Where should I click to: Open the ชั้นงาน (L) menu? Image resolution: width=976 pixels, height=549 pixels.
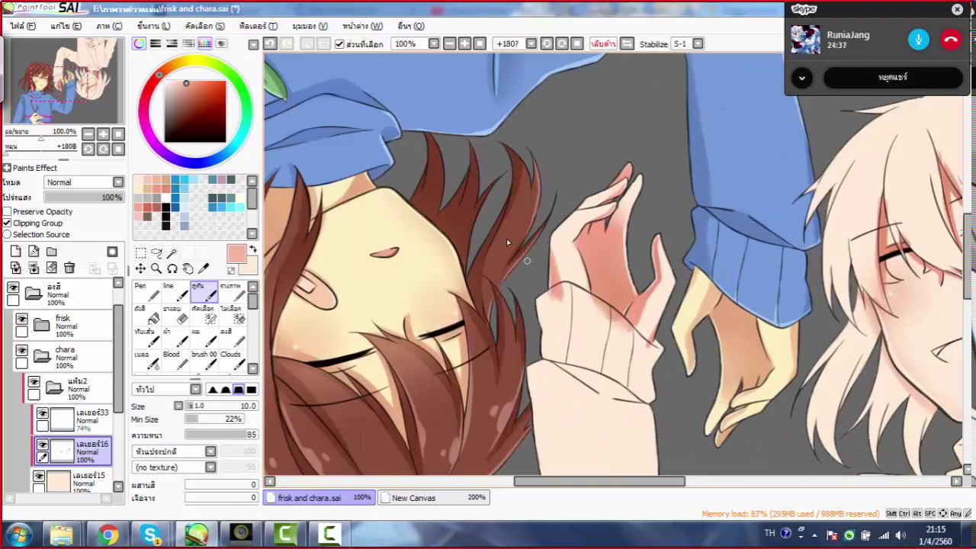(x=153, y=26)
